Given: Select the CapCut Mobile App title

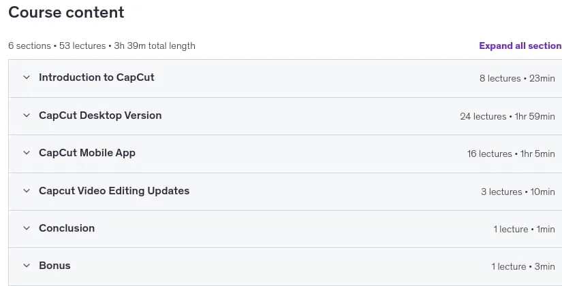Looking at the screenshot, I should [87, 153].
